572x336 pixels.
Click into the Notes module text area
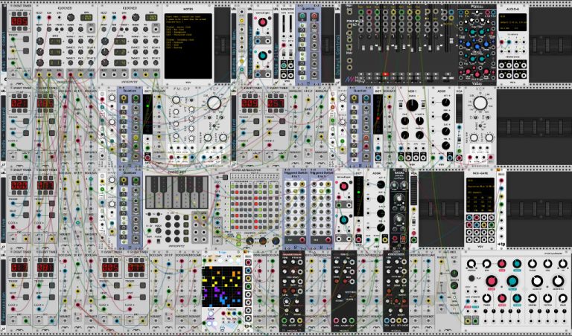(188, 45)
